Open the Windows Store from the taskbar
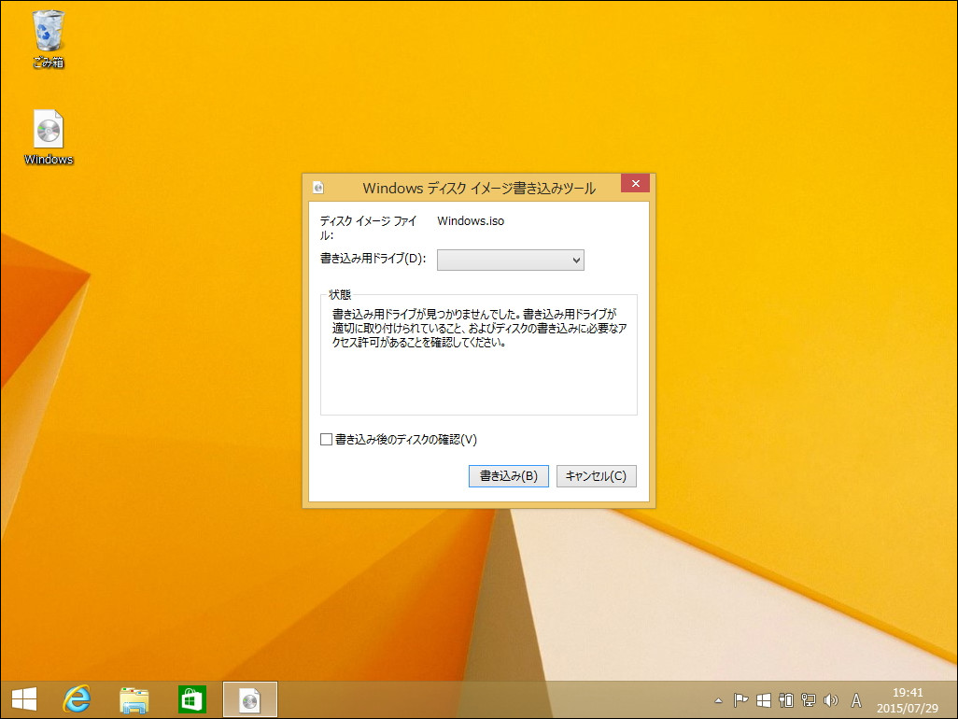Viewport: 958px width, 719px height. pyautogui.click(x=191, y=698)
